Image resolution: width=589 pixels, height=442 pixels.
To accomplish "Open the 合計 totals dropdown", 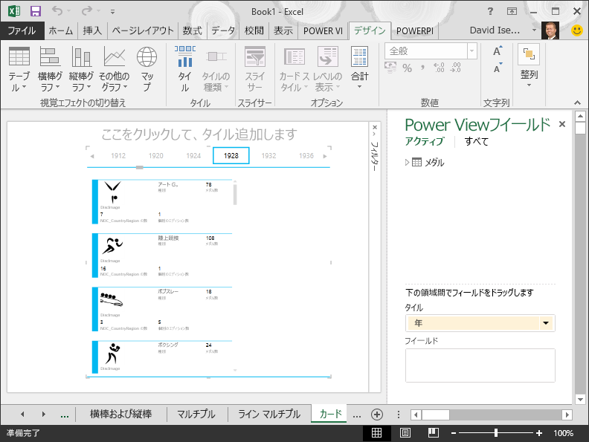I will coord(359,69).
